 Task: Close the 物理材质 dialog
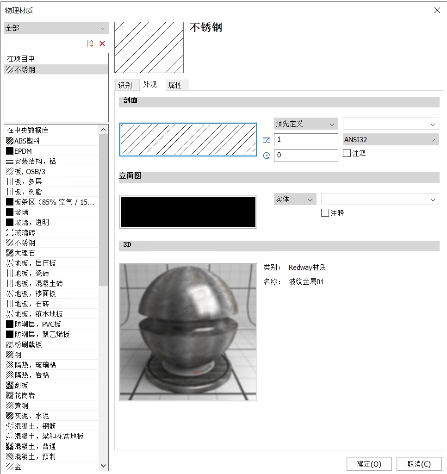click(437, 10)
